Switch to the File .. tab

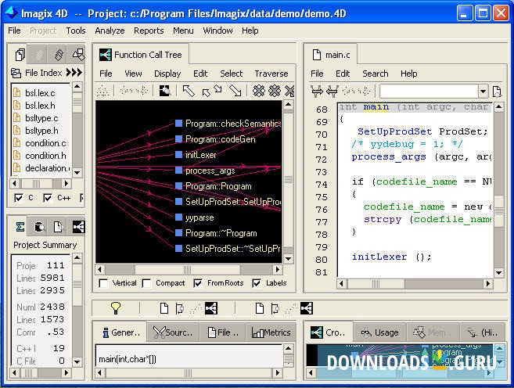pos(223,332)
